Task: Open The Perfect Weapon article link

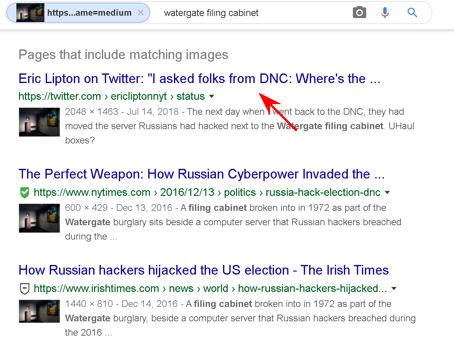Action: click(201, 174)
